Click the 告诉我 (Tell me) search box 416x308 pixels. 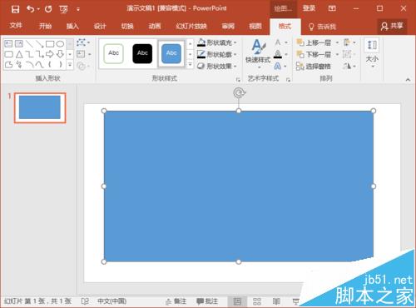point(323,27)
